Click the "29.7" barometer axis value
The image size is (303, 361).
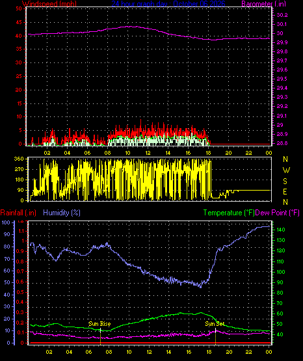282,60
